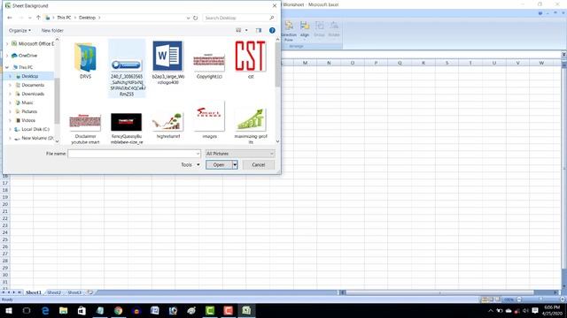Switch to the Sheet2 tab
Viewport: 567px width, 318px height.
coord(54,292)
